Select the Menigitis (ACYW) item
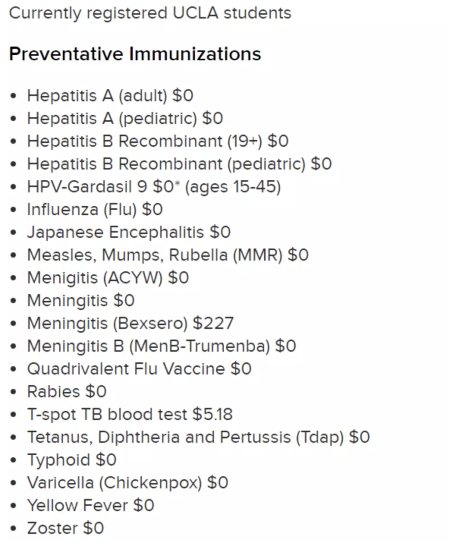Viewport: 449px width, 541px height. tap(108, 278)
